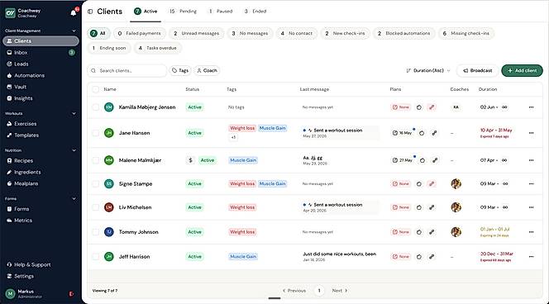This screenshot has width=549, height=304.
Task: Open the Vault section
Action: [41, 87]
